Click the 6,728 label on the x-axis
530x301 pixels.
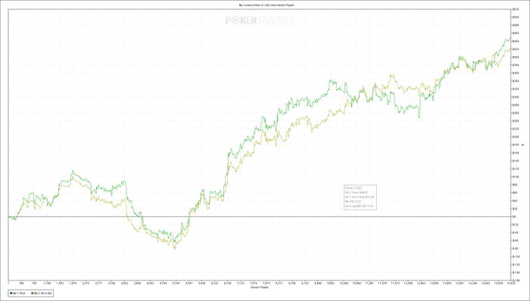[227, 284]
